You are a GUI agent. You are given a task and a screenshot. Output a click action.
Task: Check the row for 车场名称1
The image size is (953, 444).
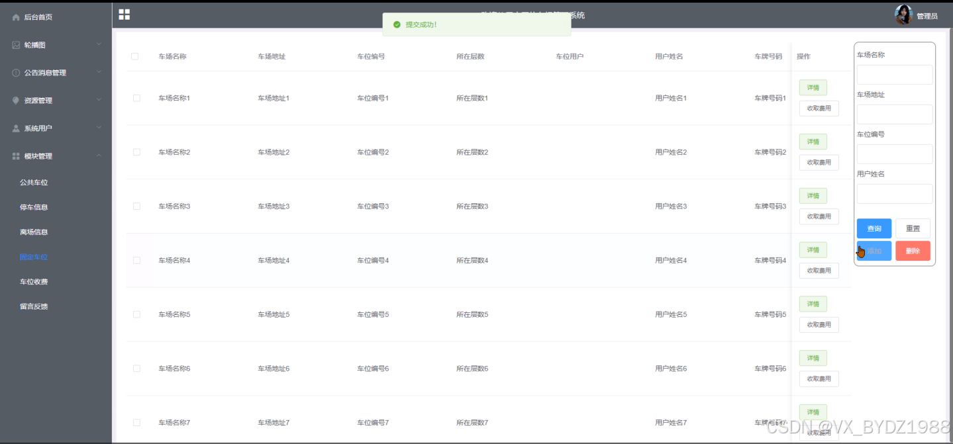point(136,98)
